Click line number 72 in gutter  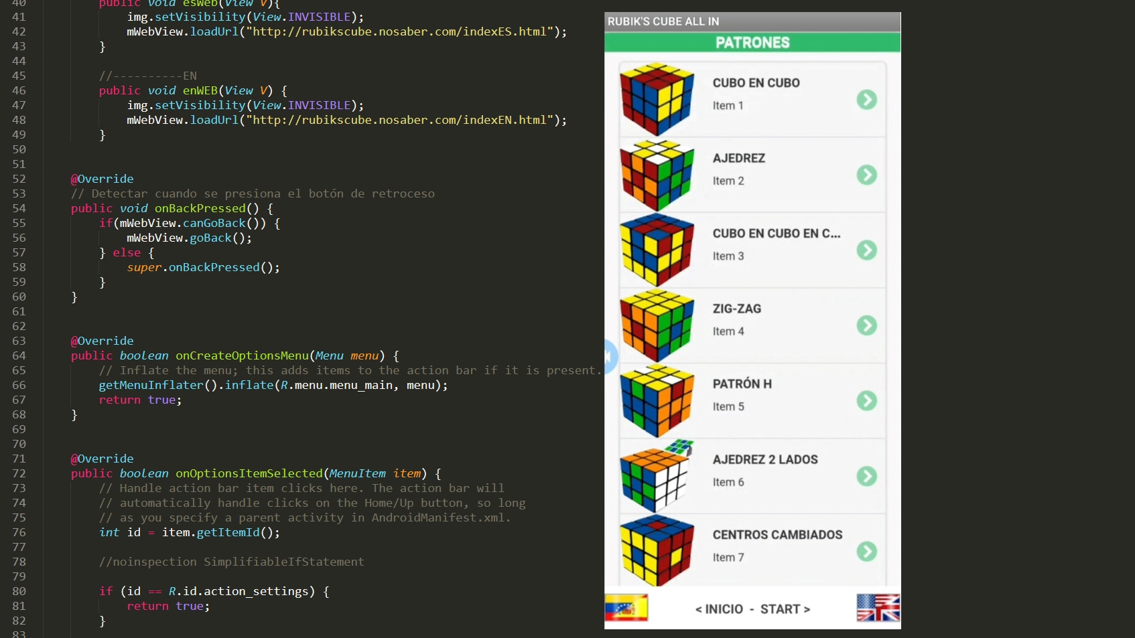click(x=19, y=473)
